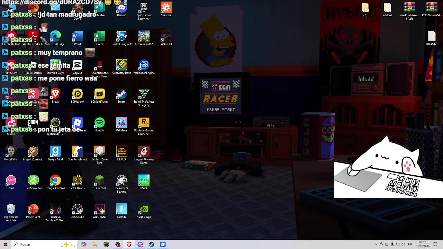Open the Steam desktop shortcut
The height and width of the screenshot is (249, 443).
[x=121, y=96]
